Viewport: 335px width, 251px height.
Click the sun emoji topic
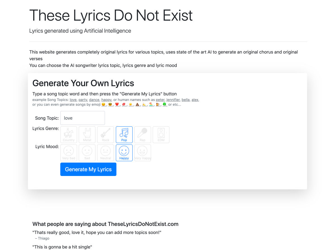click(x=130, y=105)
